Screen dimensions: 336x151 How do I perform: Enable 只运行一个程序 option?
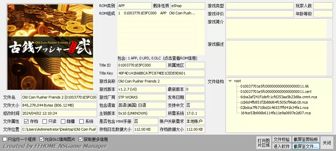pyautogui.click(x=5, y=139)
